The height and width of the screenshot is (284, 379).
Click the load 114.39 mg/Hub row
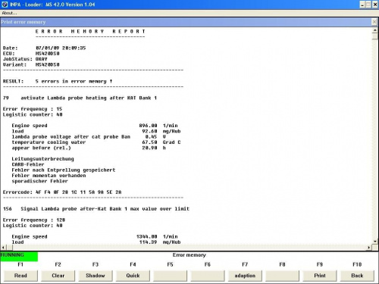coord(96,242)
